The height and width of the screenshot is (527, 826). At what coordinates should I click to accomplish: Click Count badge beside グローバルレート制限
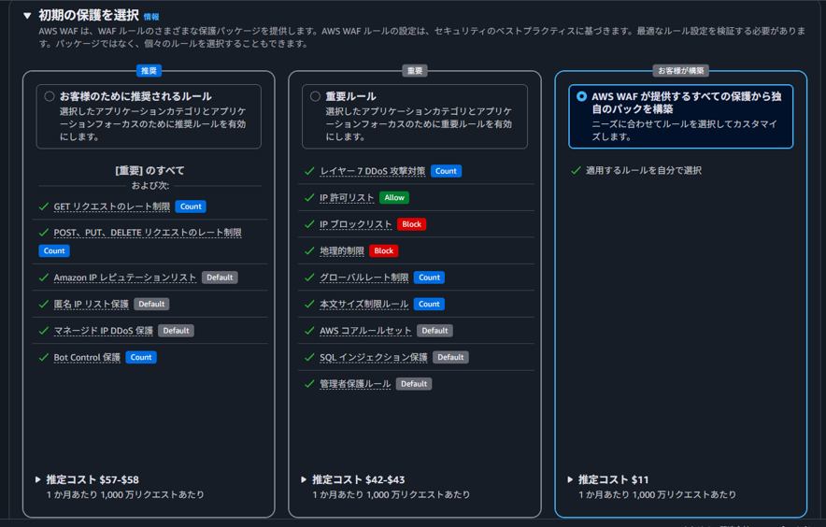(429, 278)
